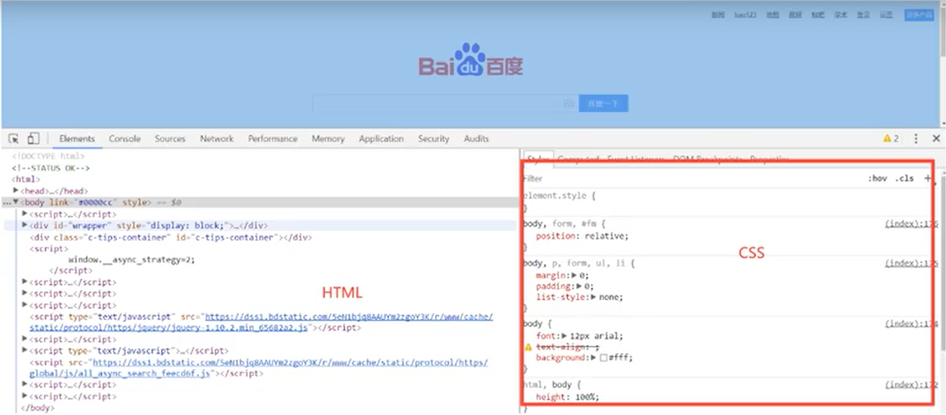This screenshot has height=415, width=946.
Task: Open (index) source link for body, p, form rule
Action: [x=911, y=263]
